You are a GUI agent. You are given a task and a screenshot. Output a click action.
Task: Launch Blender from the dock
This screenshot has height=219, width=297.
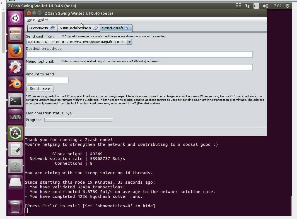click(x=15, y=84)
